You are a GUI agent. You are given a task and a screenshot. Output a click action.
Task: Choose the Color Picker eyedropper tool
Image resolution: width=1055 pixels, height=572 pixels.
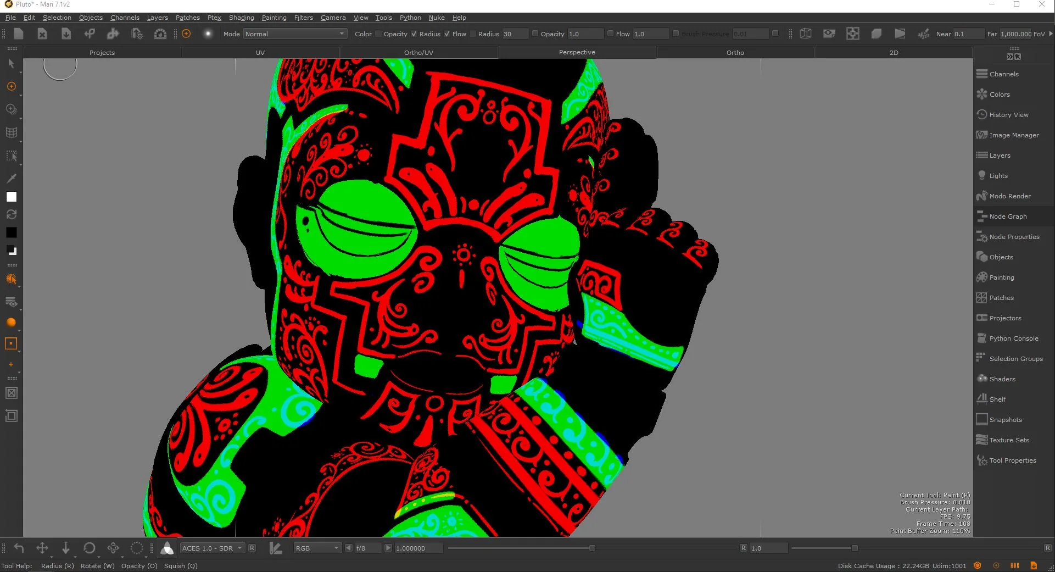click(x=11, y=178)
